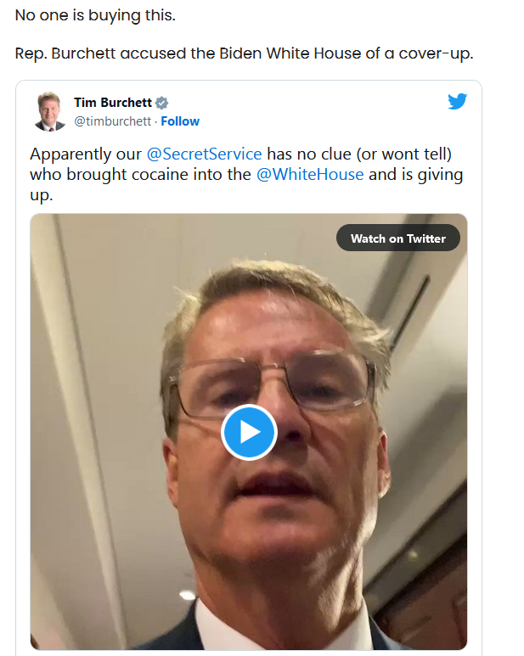The height and width of the screenshot is (656, 524).
Task: Click the tweet phrase "and is giving"
Action: (415, 175)
